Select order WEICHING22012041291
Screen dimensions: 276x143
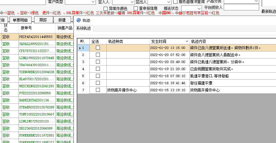pos(37,86)
